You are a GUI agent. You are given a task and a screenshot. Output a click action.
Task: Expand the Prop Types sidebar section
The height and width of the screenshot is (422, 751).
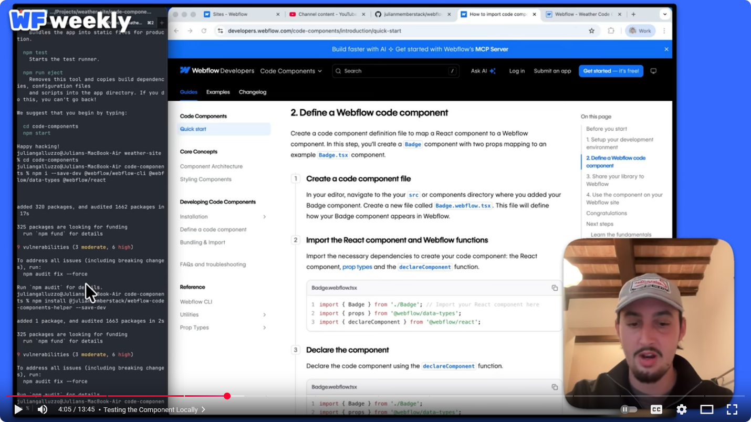point(223,328)
